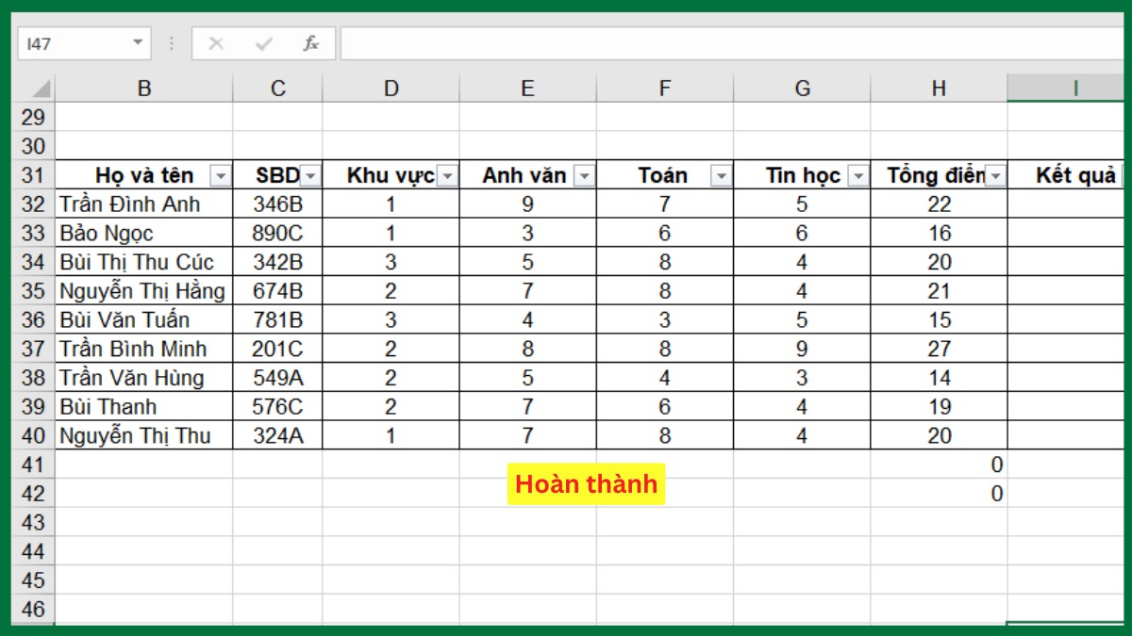
Task: Select row number 37
Action: point(33,349)
